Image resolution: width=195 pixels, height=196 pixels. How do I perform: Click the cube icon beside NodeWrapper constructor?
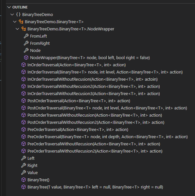click(x=26, y=57)
